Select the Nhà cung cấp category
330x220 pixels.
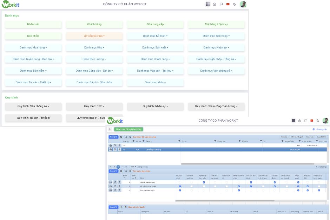click(x=155, y=24)
